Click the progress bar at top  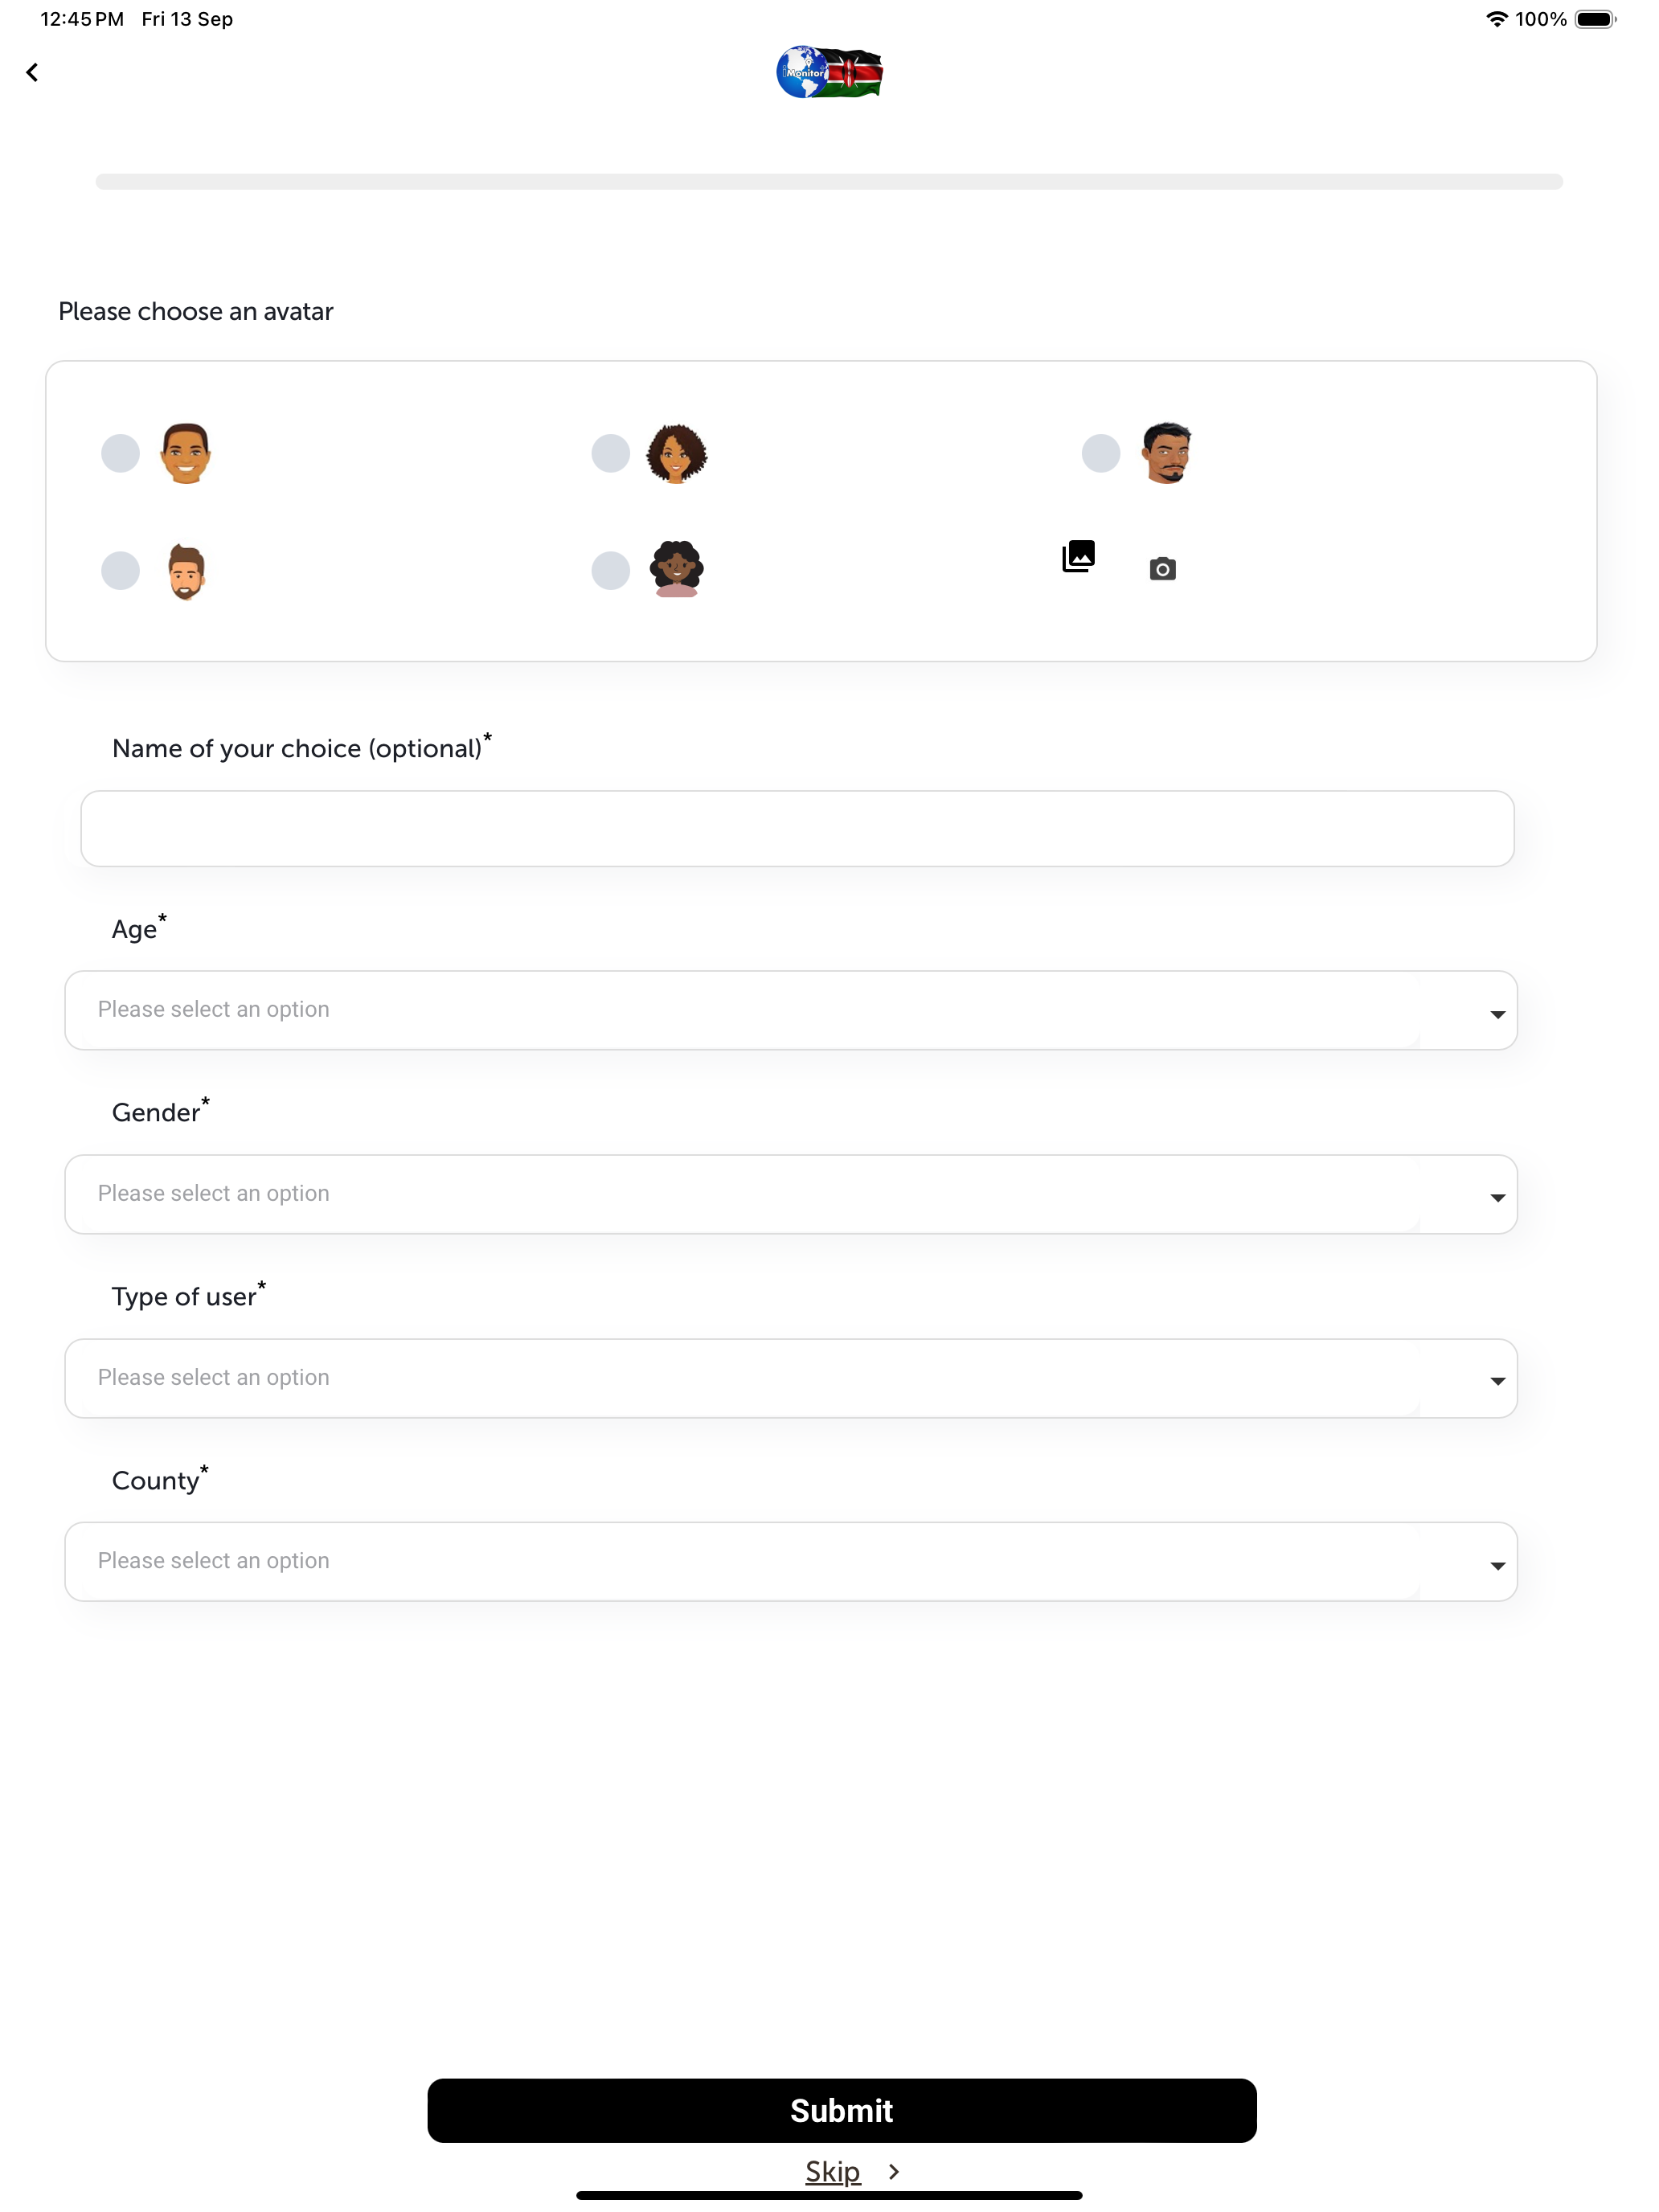point(829,181)
